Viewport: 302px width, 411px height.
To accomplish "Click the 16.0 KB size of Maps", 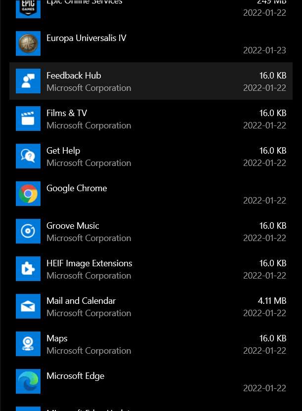I will (273, 338).
